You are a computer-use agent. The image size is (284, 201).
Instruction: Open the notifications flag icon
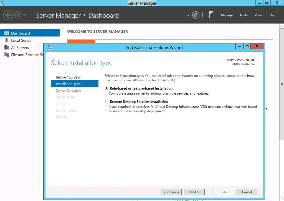pyautogui.click(x=211, y=14)
